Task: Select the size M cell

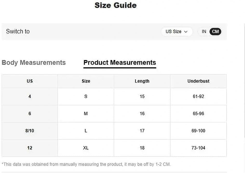Action: click(x=86, y=114)
